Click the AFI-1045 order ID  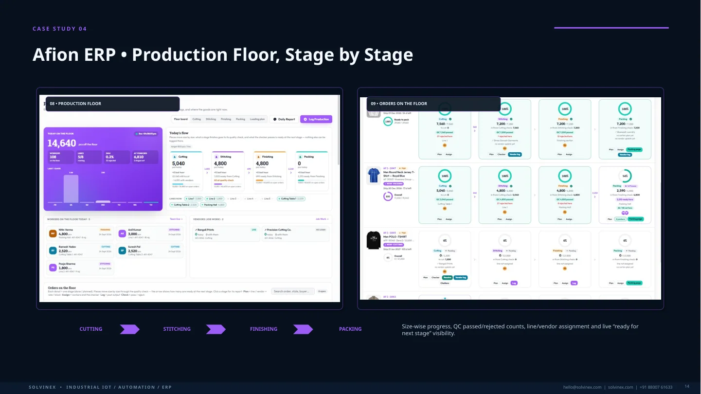click(x=390, y=233)
